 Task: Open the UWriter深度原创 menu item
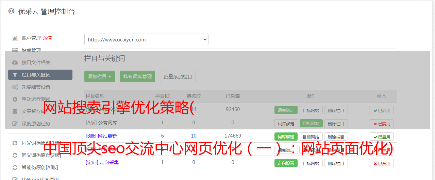40,178
